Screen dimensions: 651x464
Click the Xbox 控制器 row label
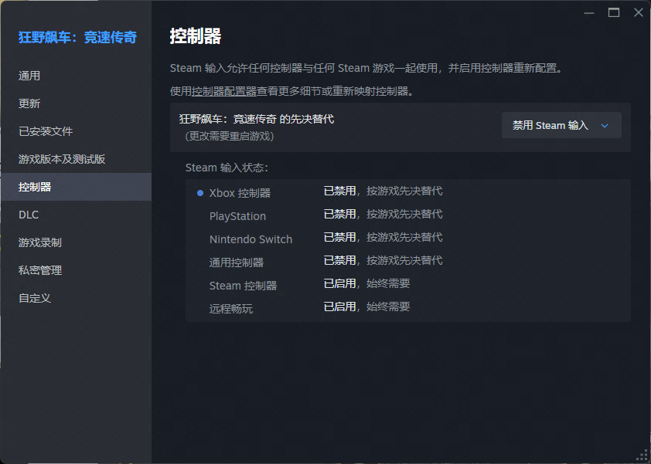(240, 193)
